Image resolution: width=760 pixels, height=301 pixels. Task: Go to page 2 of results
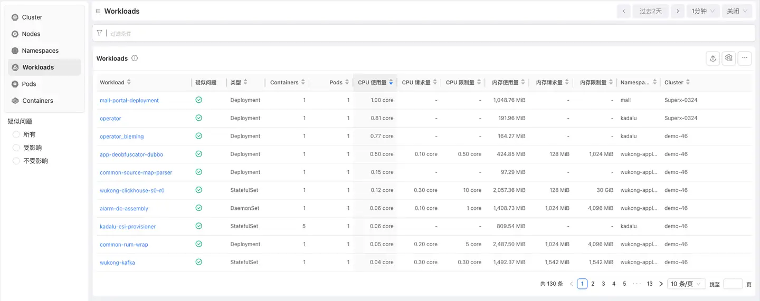tap(593, 284)
